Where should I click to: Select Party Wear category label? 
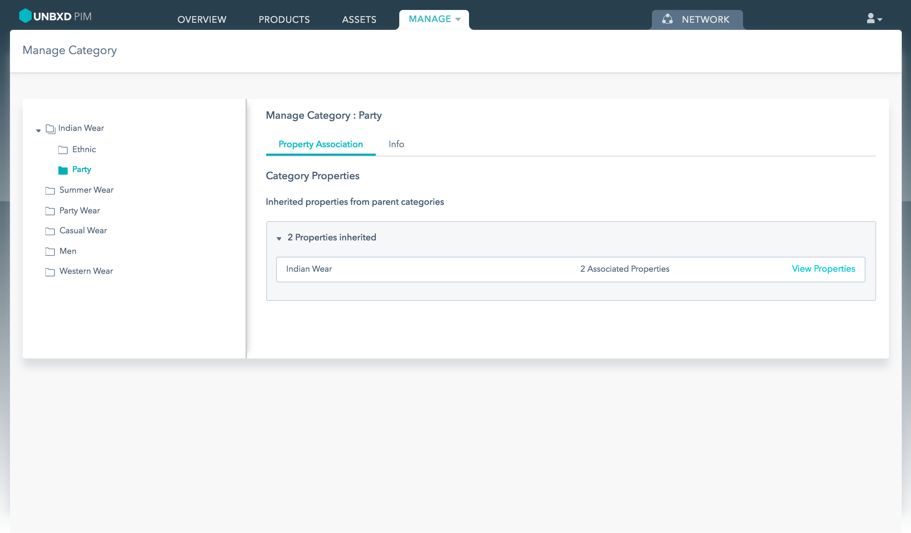[80, 211]
